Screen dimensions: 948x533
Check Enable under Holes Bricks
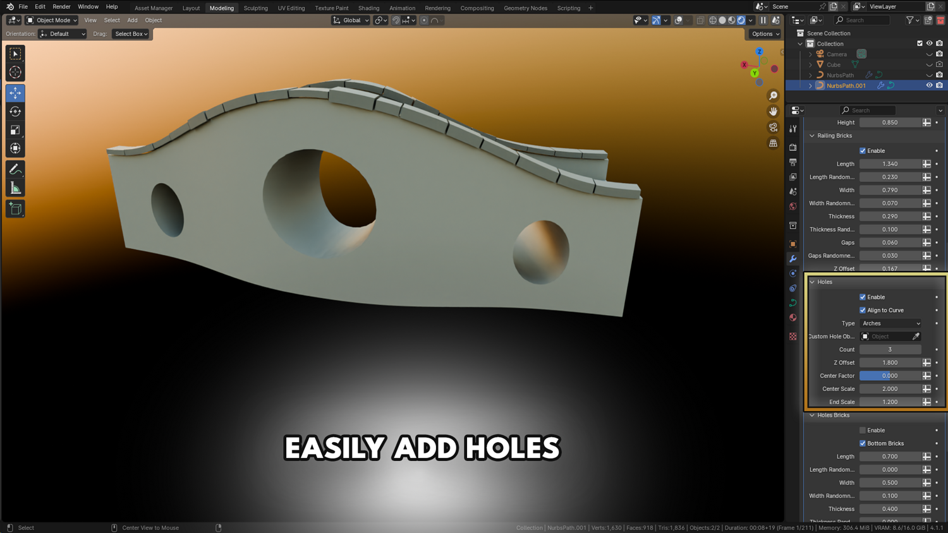click(863, 430)
